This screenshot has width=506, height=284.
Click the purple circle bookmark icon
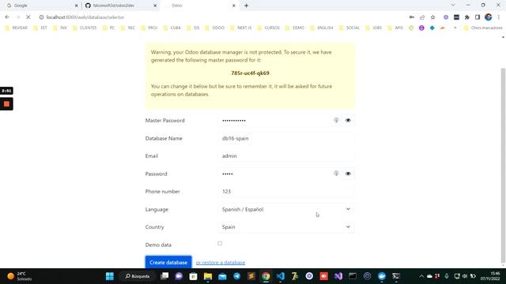pyautogui.click(x=421, y=28)
